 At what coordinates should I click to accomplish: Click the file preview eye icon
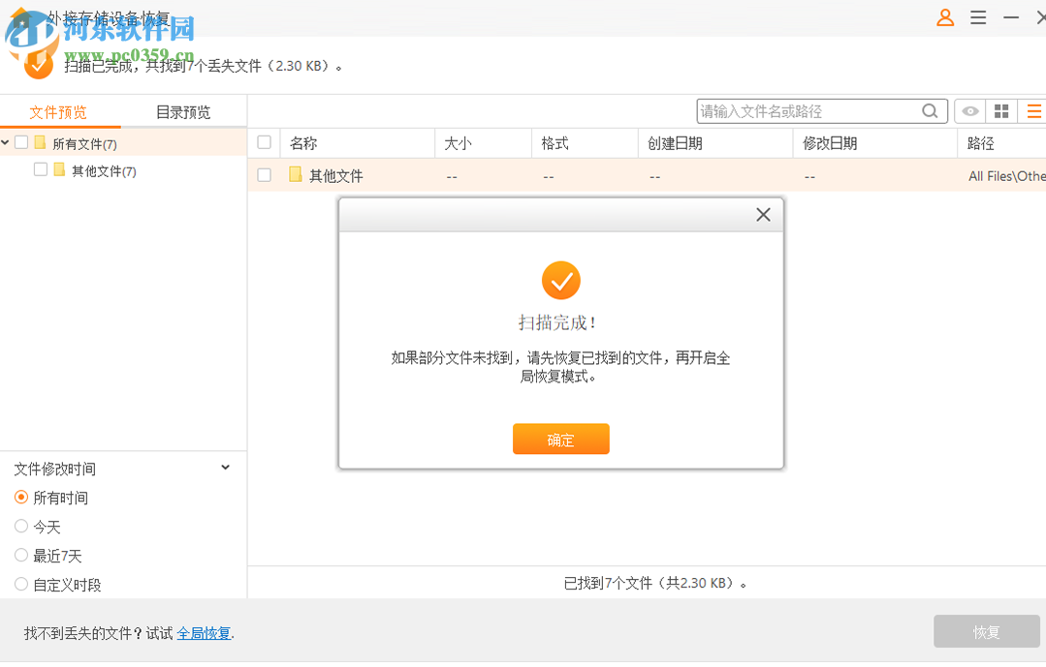[969, 110]
